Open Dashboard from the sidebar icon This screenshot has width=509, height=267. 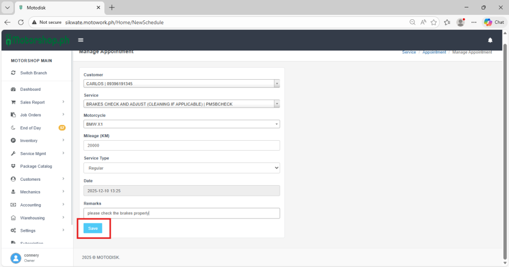13,89
